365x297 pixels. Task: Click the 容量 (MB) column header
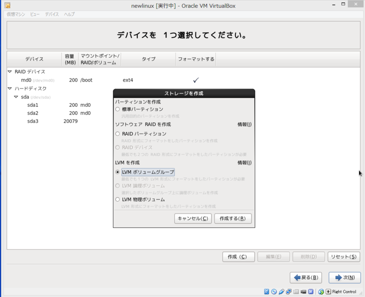[x=70, y=59]
